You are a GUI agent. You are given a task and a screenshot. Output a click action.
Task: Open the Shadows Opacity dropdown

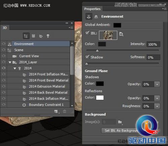(157, 84)
